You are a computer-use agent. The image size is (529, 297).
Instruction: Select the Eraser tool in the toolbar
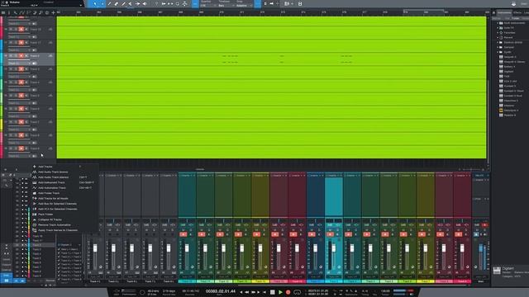[117, 3]
